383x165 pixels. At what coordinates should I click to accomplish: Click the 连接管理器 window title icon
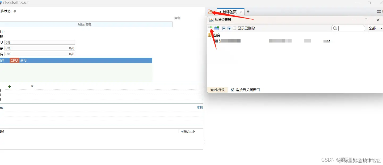211,20
